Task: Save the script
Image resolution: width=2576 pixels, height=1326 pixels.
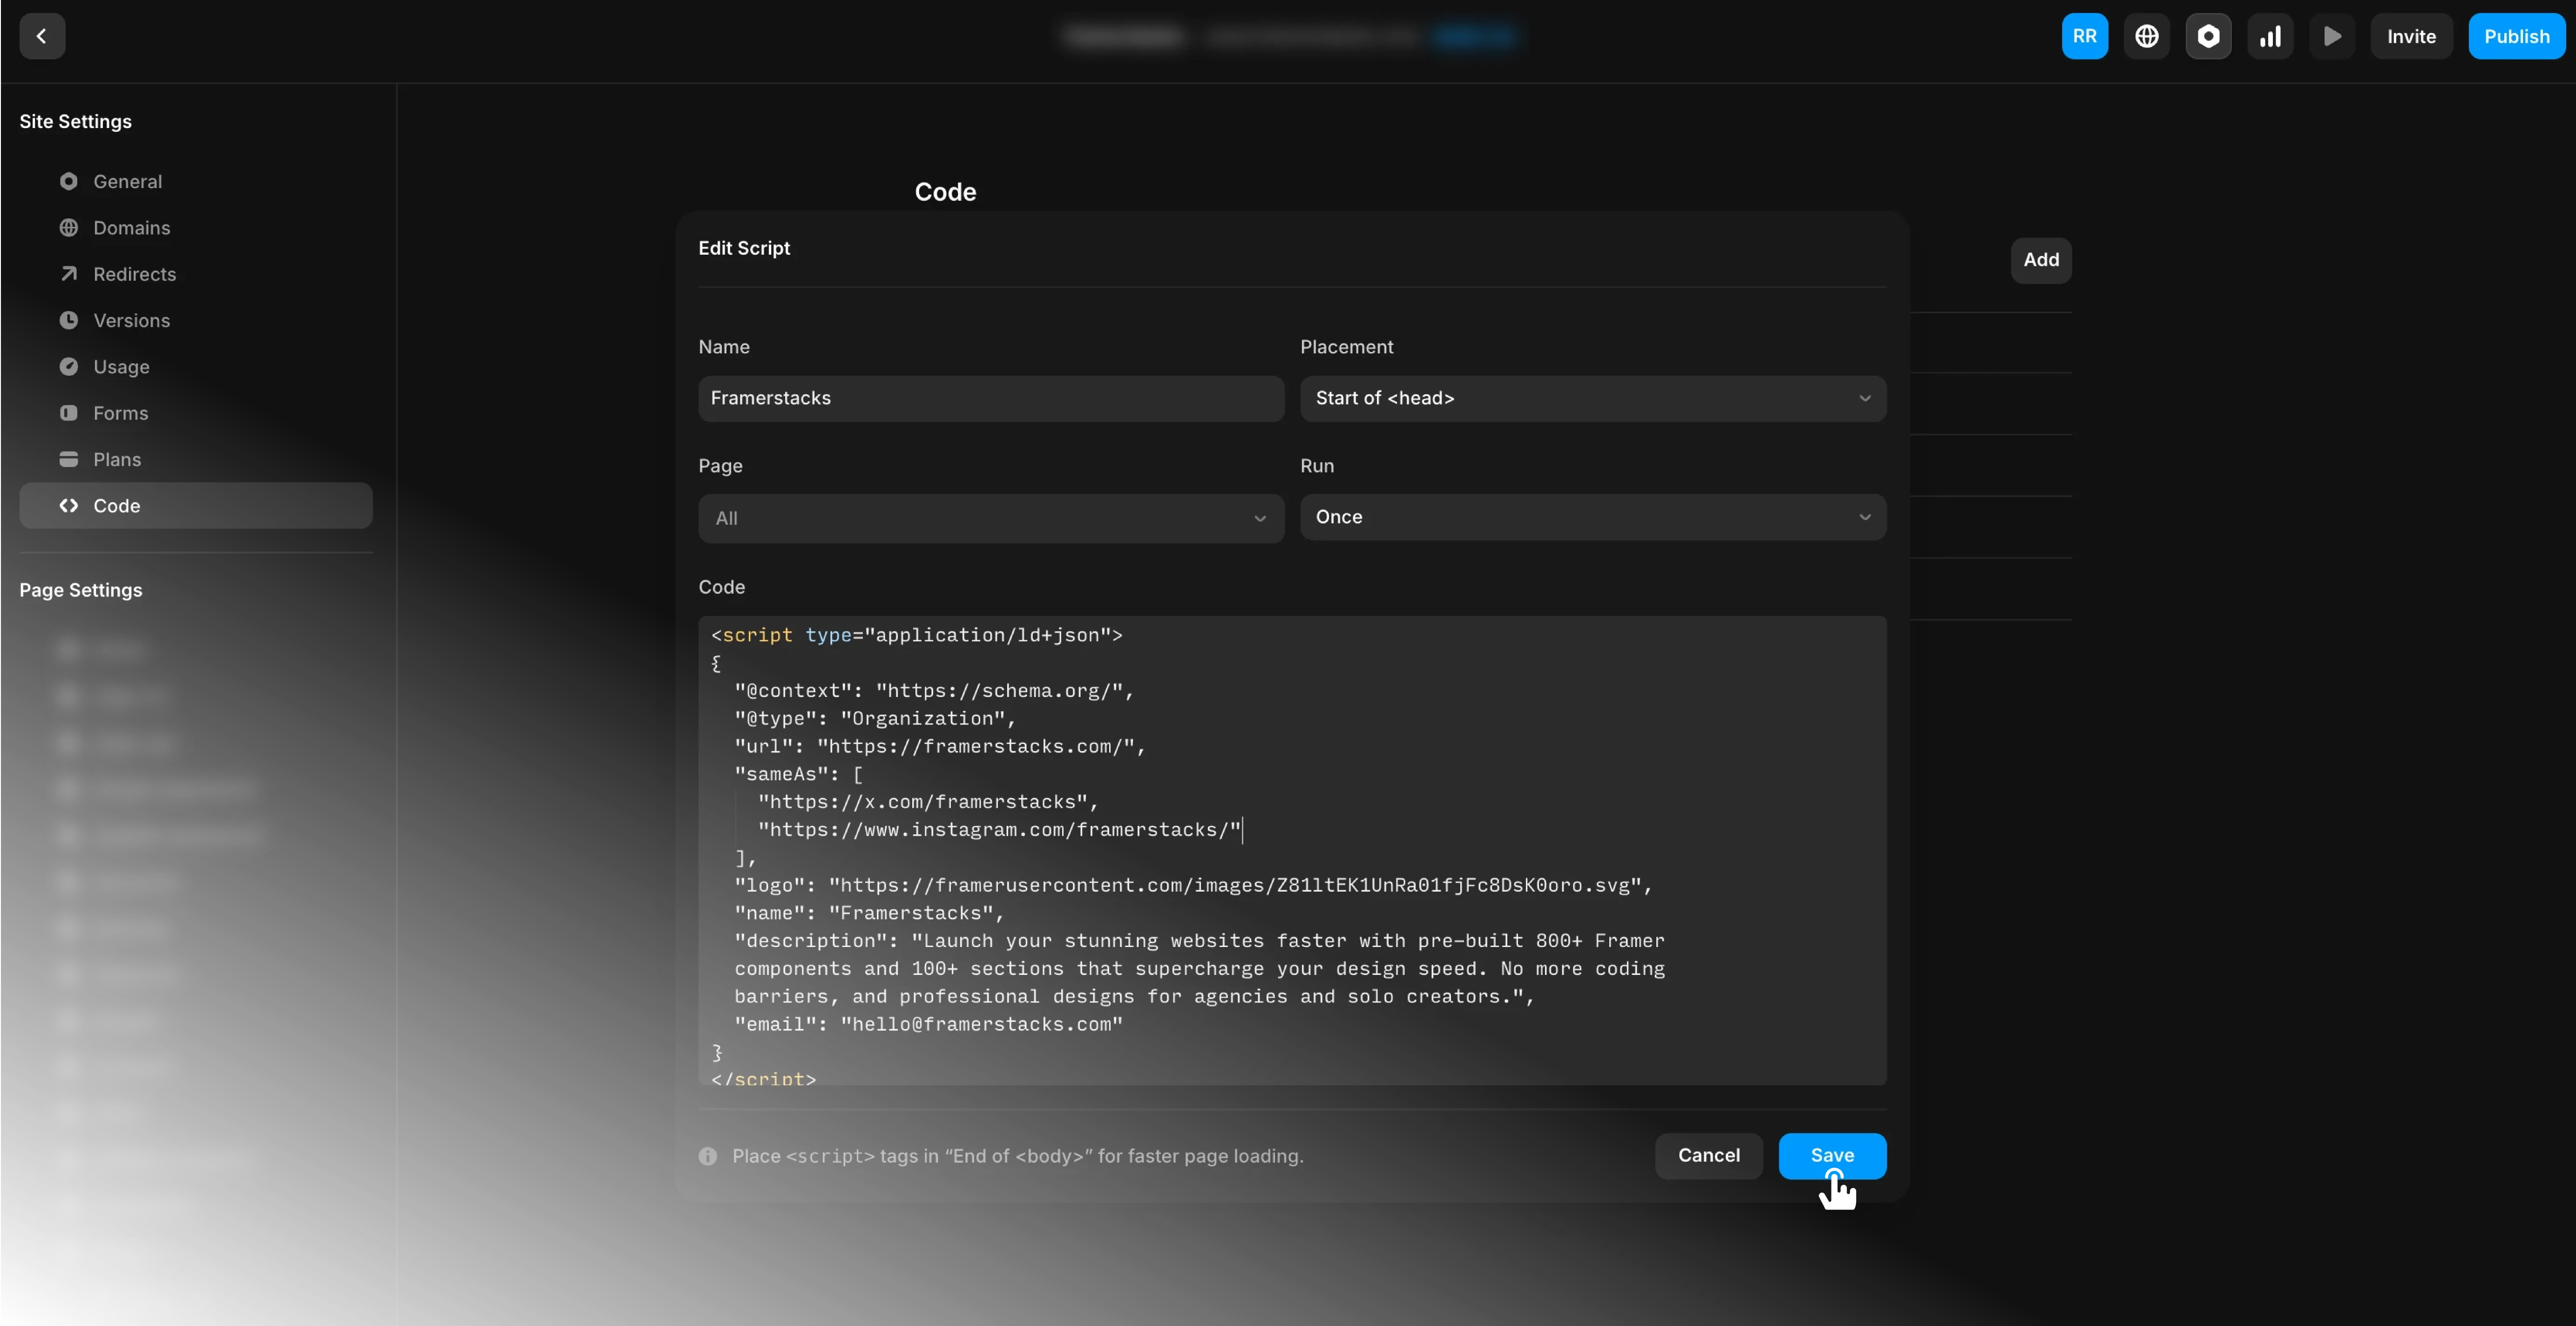Action: point(1832,1156)
